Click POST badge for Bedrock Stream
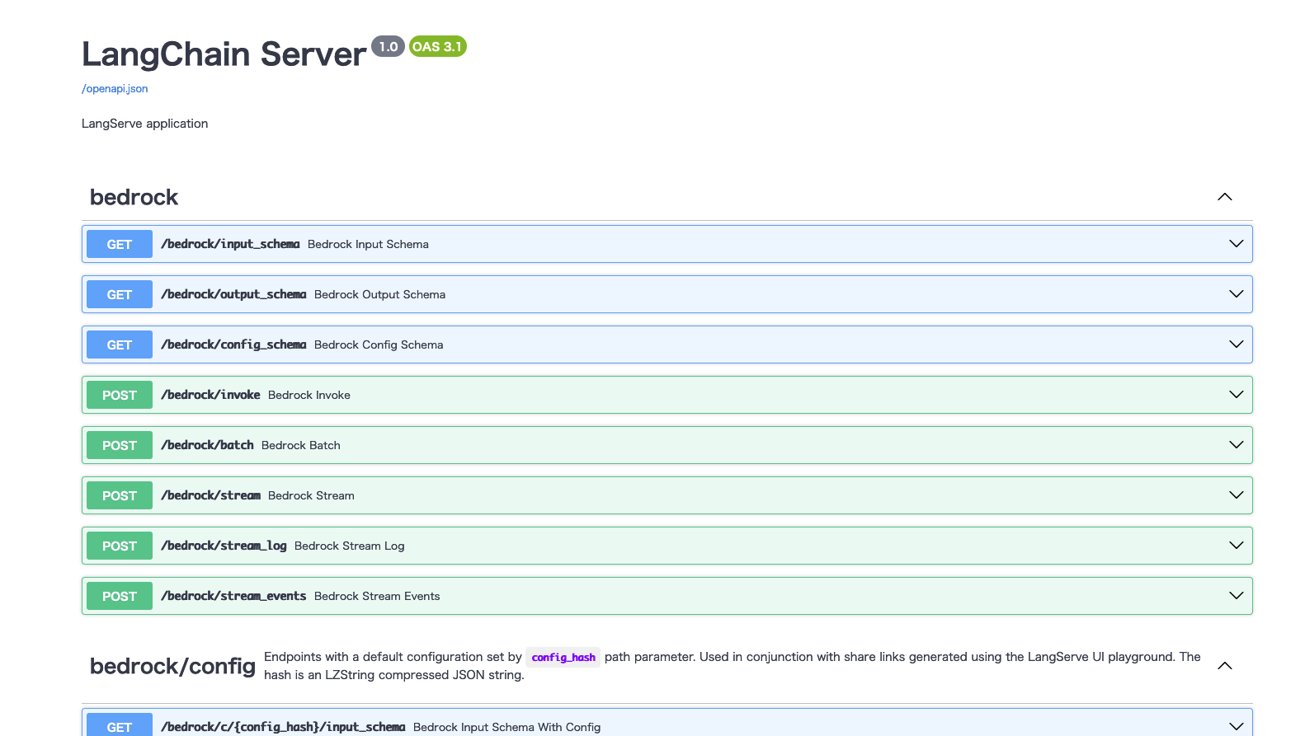Image resolution: width=1300 pixels, height=736 pixels. 120,495
